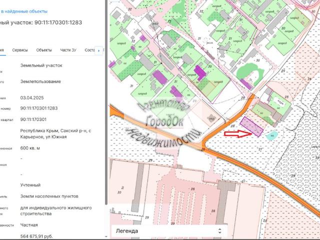Screen dimensions: 320x240
Task: Select the partially visible Состав tab
Action: 89,50
